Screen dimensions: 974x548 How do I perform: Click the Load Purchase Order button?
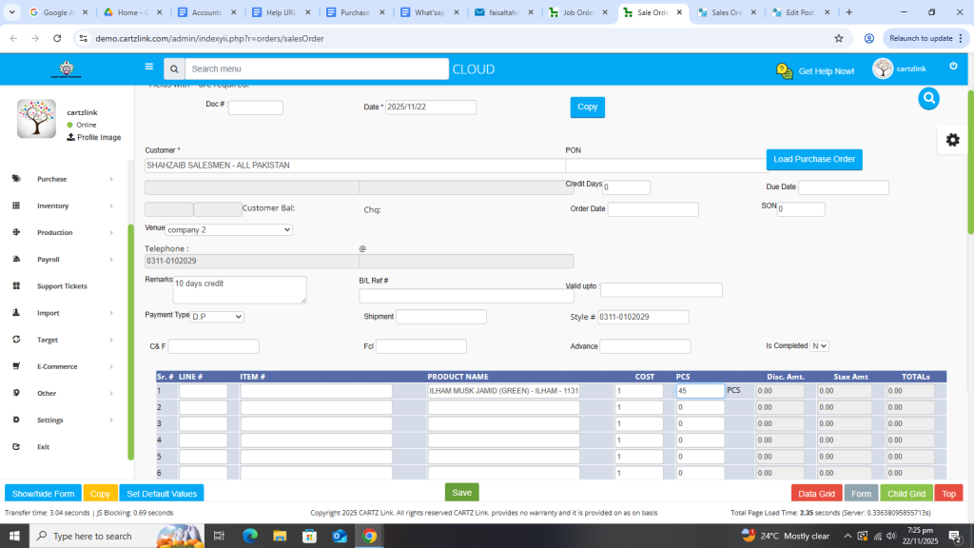[814, 159]
